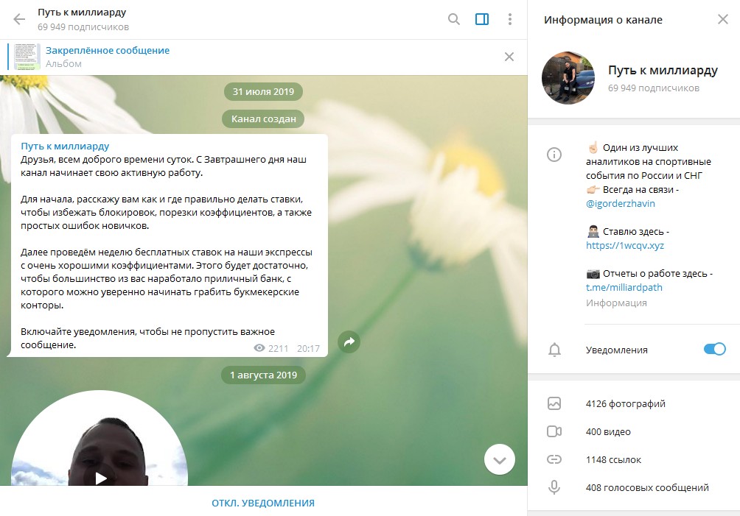The image size is (740, 516).
Task: Click the microphone voice messages icon
Action: (x=554, y=488)
